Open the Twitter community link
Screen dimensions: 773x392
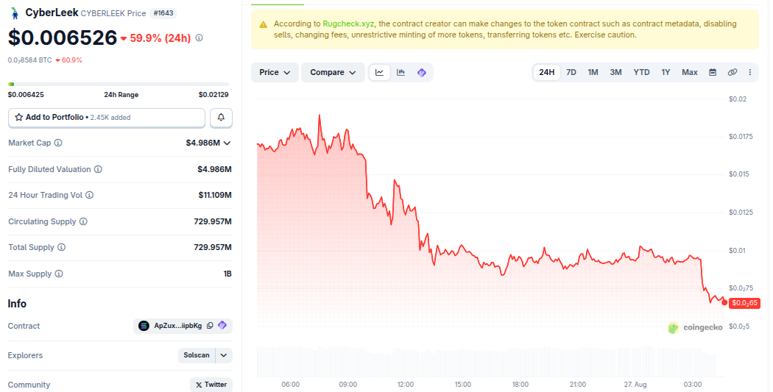coord(211,385)
